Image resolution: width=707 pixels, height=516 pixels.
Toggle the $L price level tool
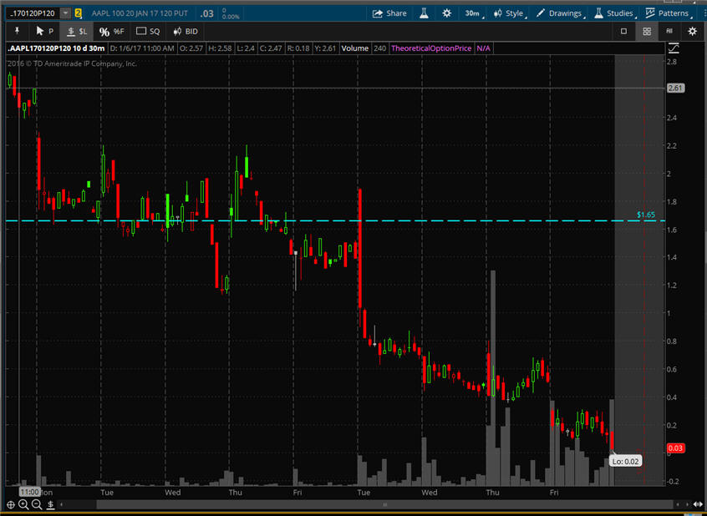tap(76, 31)
